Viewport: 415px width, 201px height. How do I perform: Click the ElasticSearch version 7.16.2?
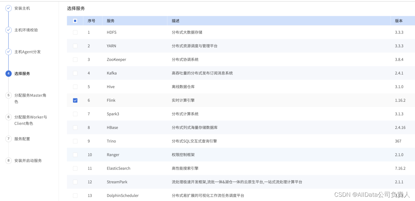click(x=400, y=168)
